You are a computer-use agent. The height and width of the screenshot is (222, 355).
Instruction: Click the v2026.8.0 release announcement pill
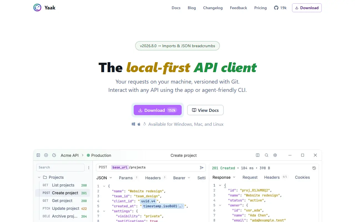177,46
